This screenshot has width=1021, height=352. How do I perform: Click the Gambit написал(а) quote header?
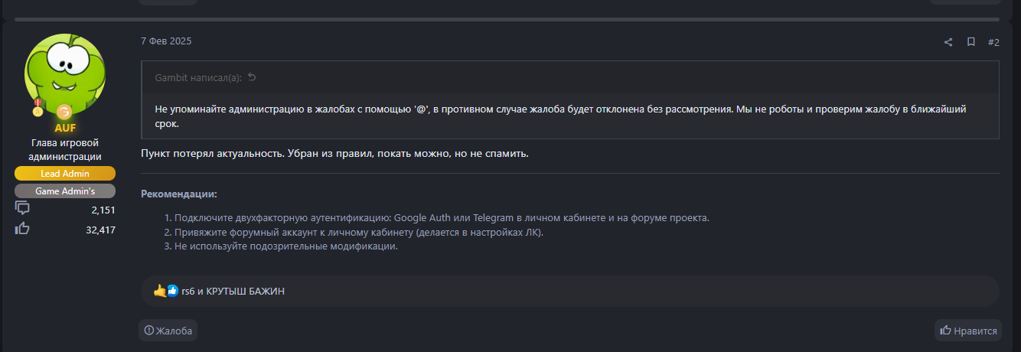(198, 77)
